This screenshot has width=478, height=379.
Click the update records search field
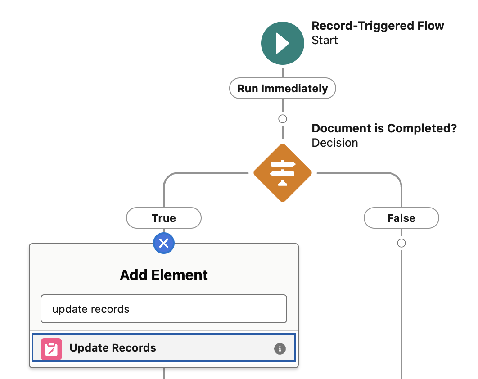click(164, 309)
